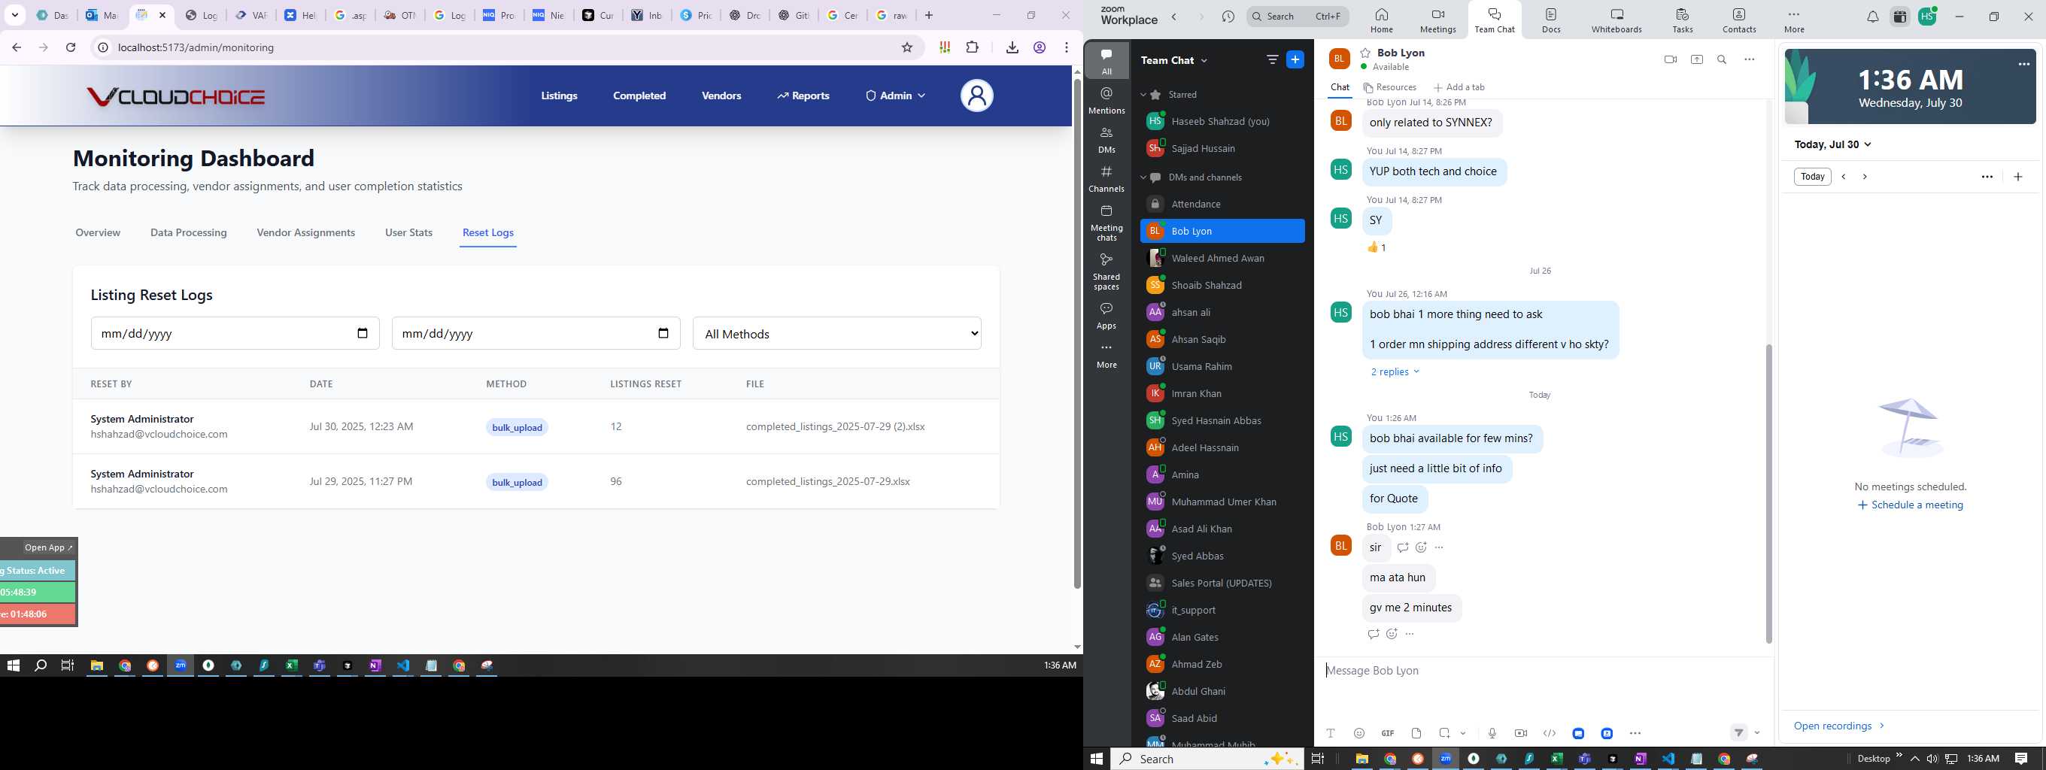The image size is (2046, 770).
Task: Click Schedule a meeting link
Action: coord(1910,505)
